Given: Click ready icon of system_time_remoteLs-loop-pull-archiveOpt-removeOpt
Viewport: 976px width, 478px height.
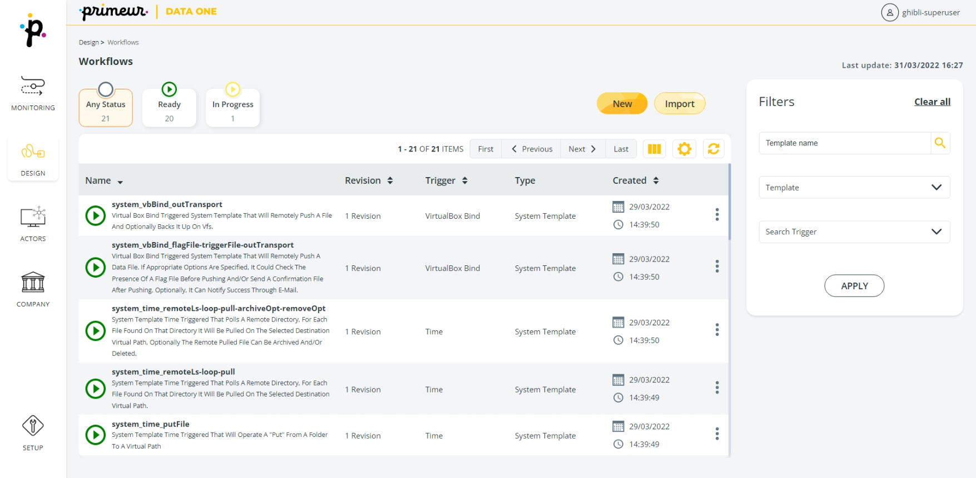Looking at the screenshot, I should (x=96, y=331).
